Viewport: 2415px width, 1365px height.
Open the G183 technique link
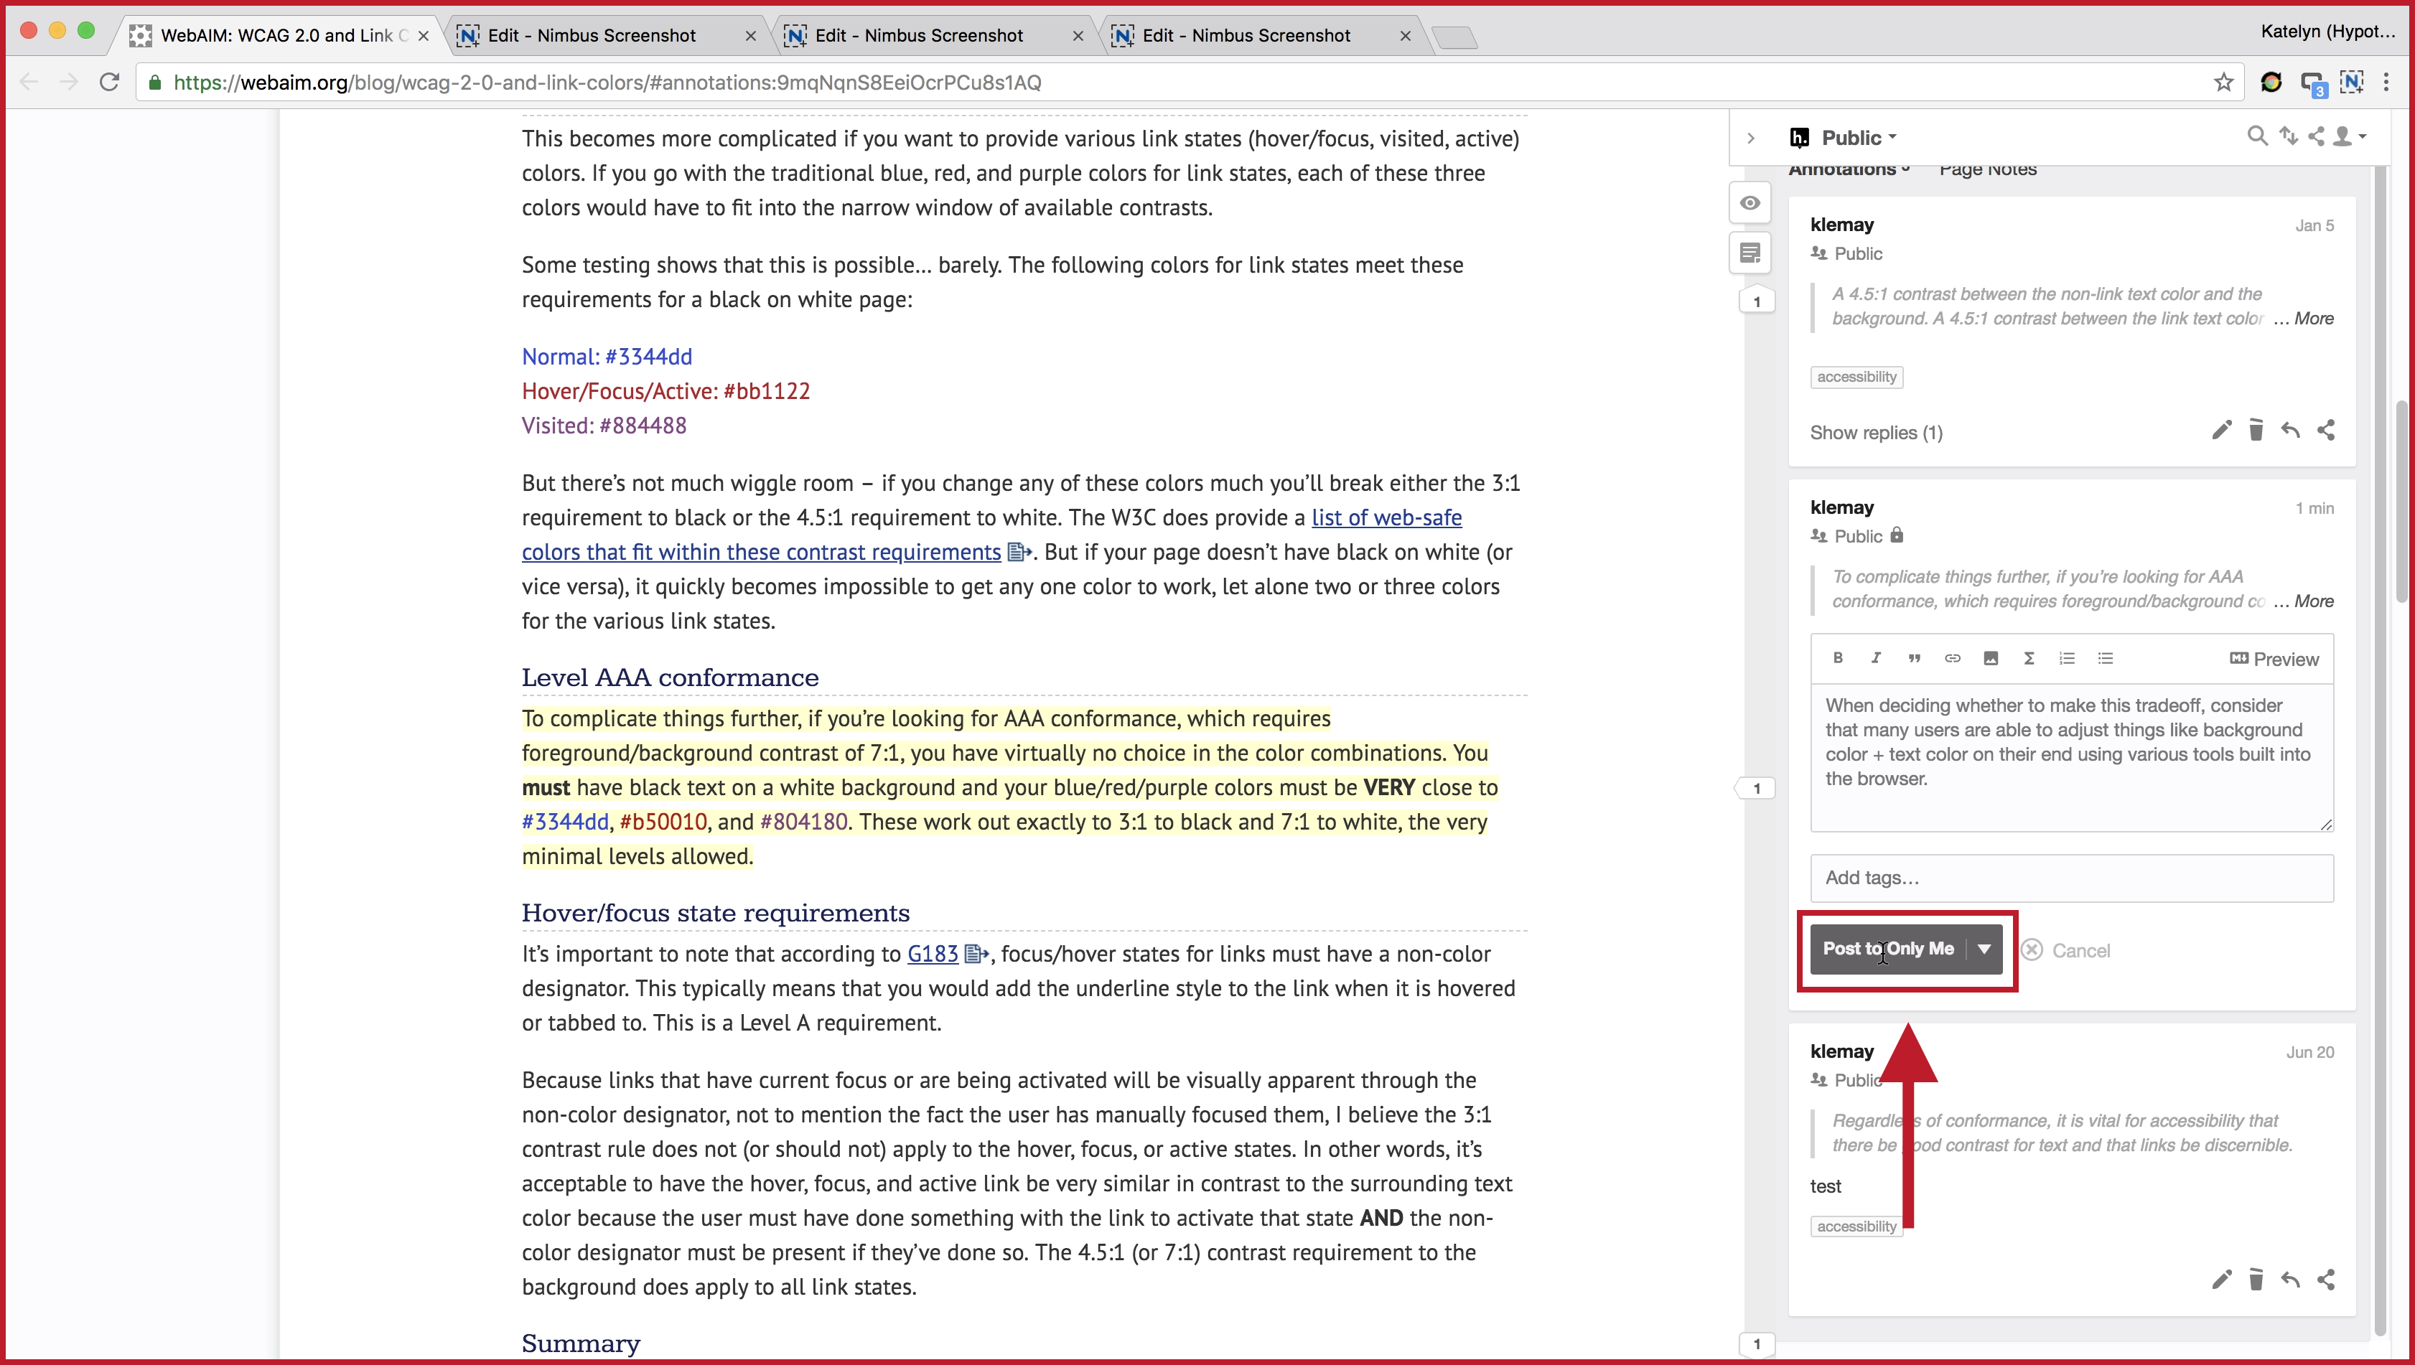933,954
